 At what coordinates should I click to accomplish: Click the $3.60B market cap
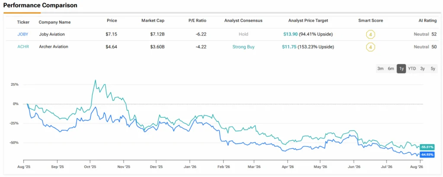tap(157, 47)
